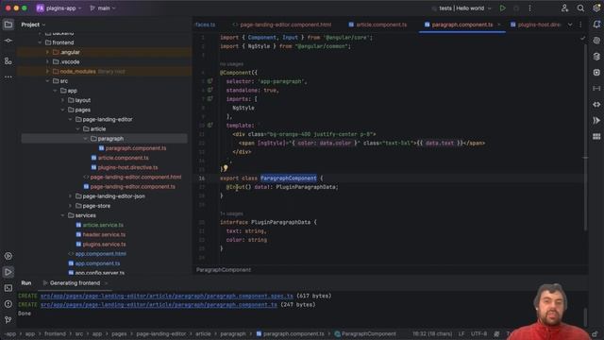
Task: Click the editor vertical scrollbar
Action: point(585,137)
